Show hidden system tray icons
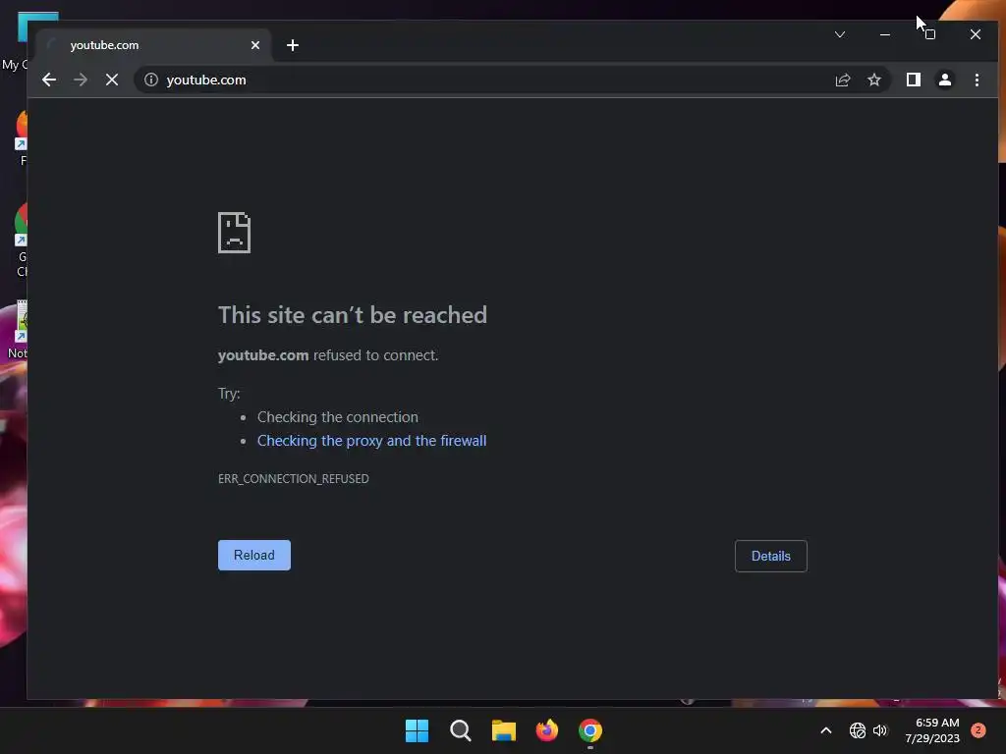Image resolution: width=1006 pixels, height=754 pixels. [825, 730]
